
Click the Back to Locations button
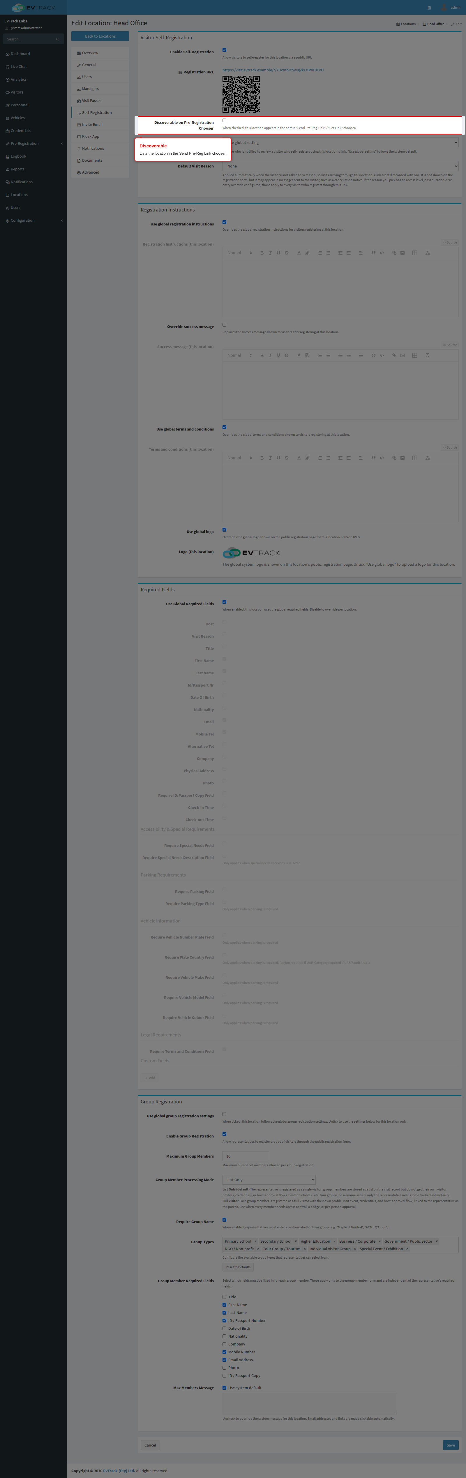[100, 36]
